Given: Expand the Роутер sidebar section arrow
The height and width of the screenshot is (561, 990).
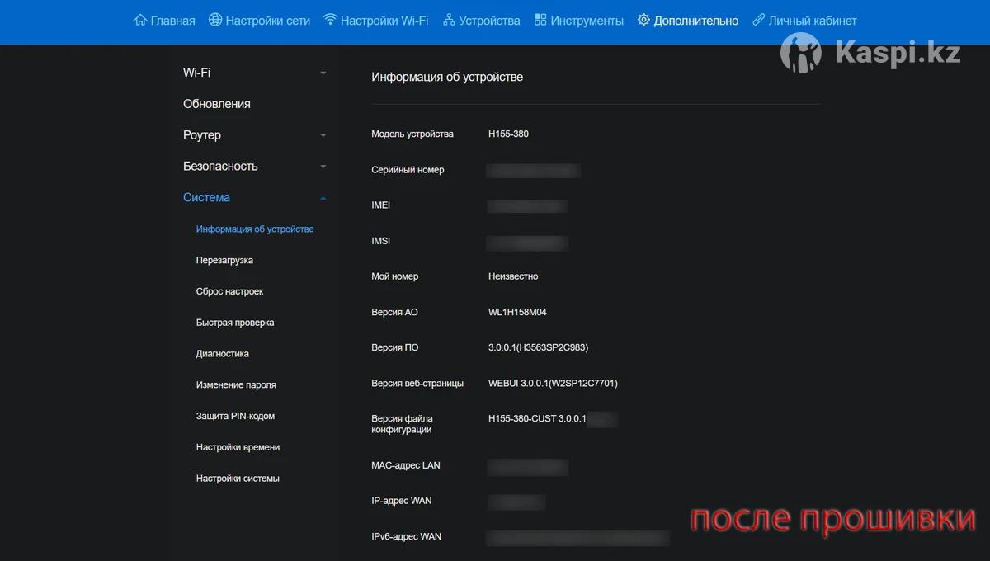Looking at the screenshot, I should pyautogui.click(x=323, y=135).
